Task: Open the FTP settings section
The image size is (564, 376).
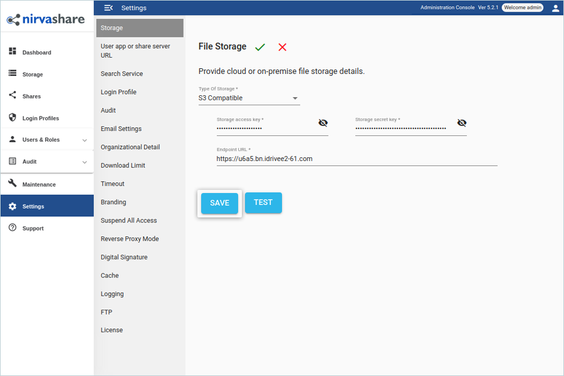Action: 107,312
